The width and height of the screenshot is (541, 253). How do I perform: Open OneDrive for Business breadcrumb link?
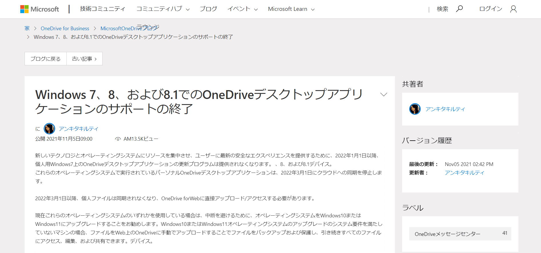(x=65, y=29)
